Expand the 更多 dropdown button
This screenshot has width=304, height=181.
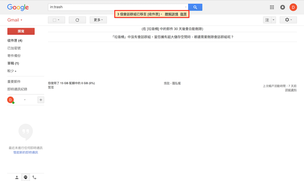point(98,20)
